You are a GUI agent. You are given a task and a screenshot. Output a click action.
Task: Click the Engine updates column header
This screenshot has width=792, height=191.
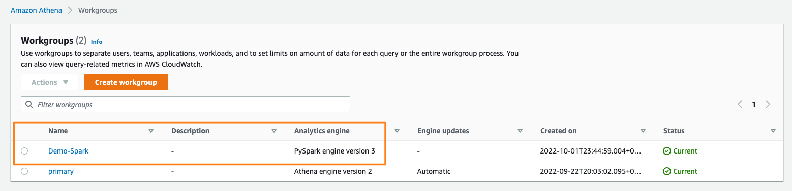click(443, 131)
